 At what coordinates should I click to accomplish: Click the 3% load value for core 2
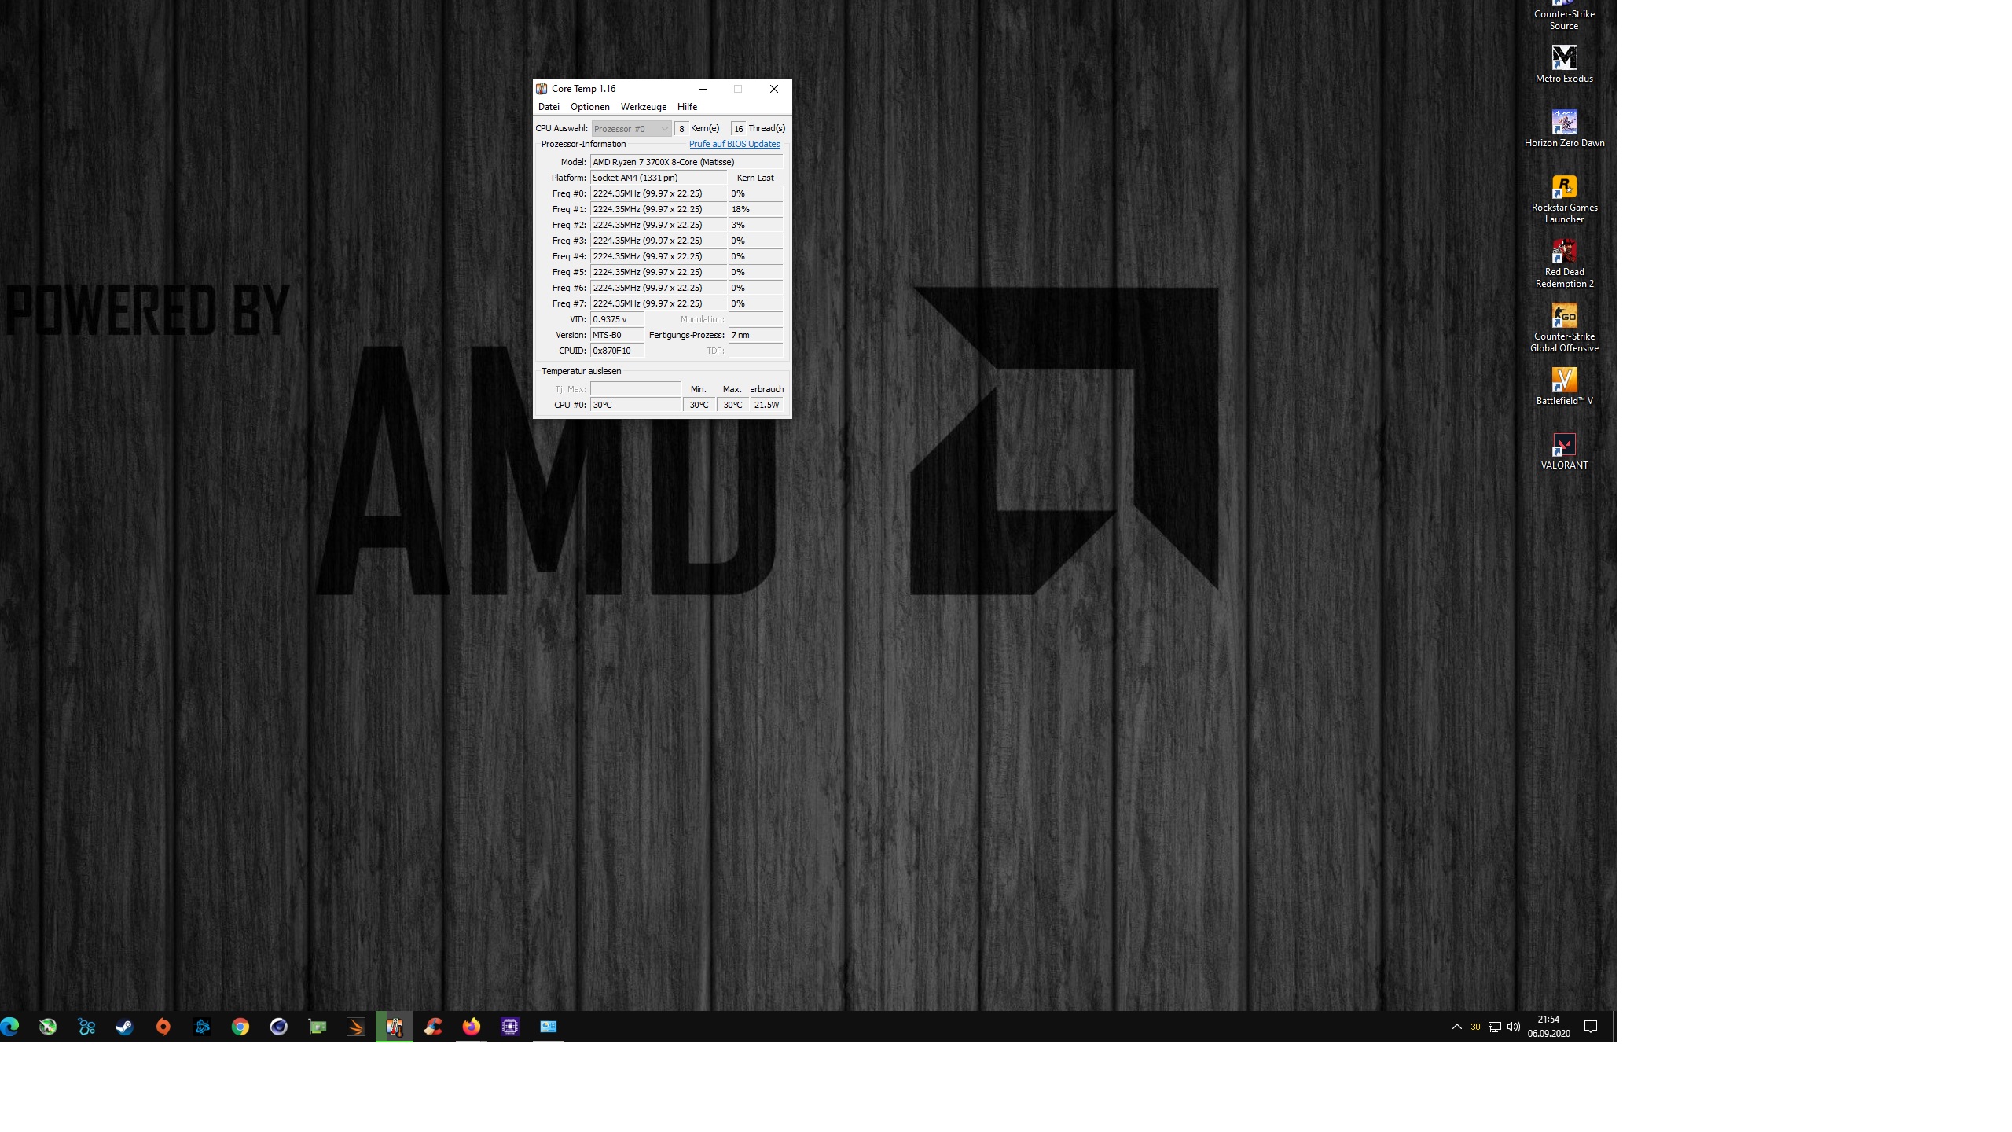(755, 225)
